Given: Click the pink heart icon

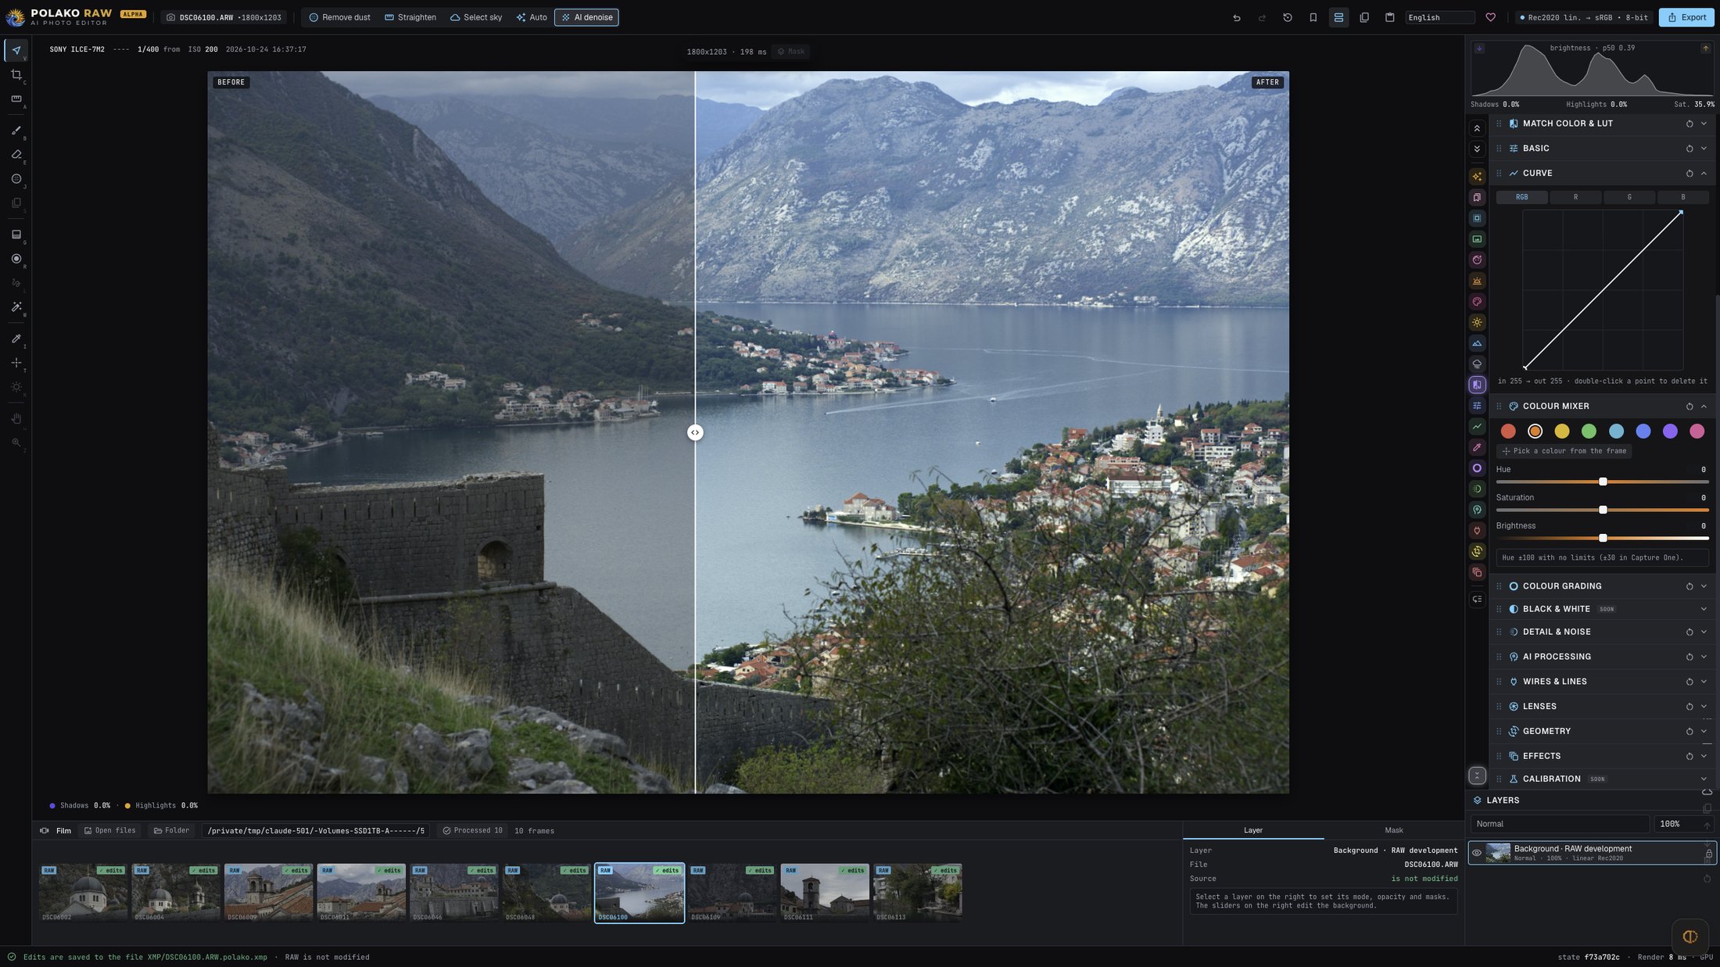Looking at the screenshot, I should coord(1491,17).
